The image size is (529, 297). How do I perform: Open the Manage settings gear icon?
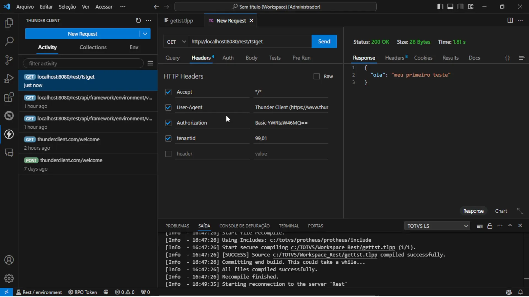pyautogui.click(x=9, y=278)
